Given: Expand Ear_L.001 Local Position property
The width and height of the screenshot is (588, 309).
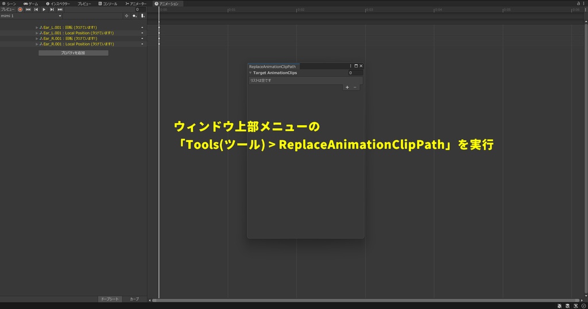Looking at the screenshot, I should point(37,33).
